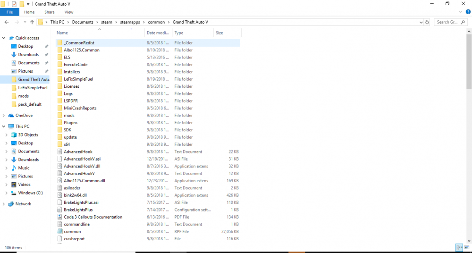Open the address bar history dropdown

[x=421, y=22]
